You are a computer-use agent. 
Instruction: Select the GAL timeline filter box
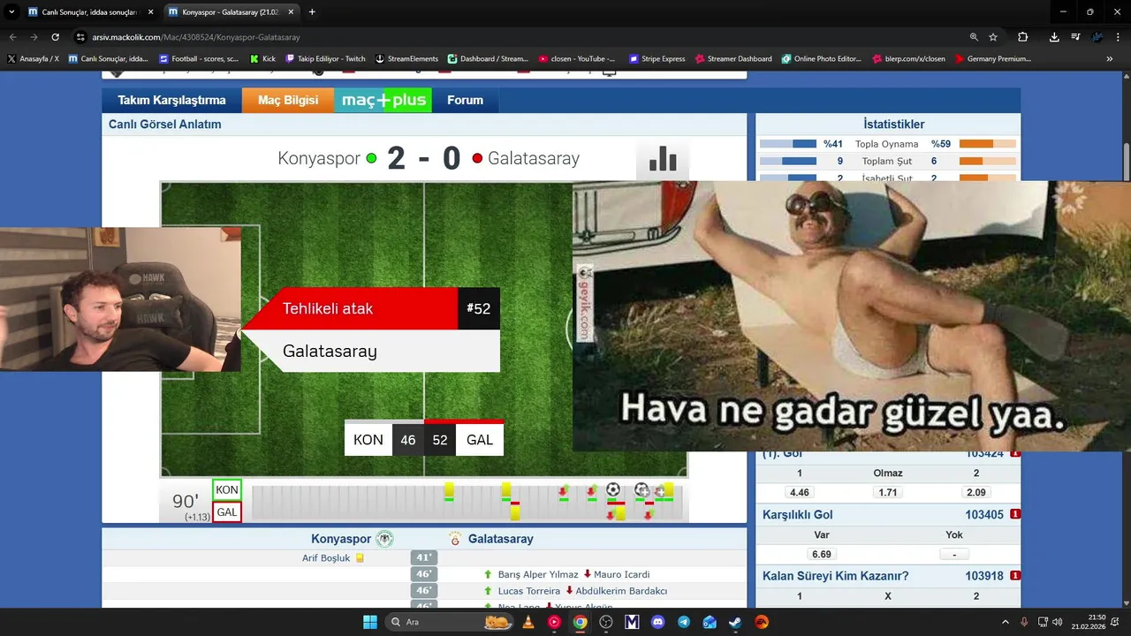click(x=227, y=511)
